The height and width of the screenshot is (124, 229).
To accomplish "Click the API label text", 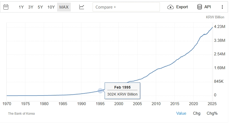I will point(208,7).
